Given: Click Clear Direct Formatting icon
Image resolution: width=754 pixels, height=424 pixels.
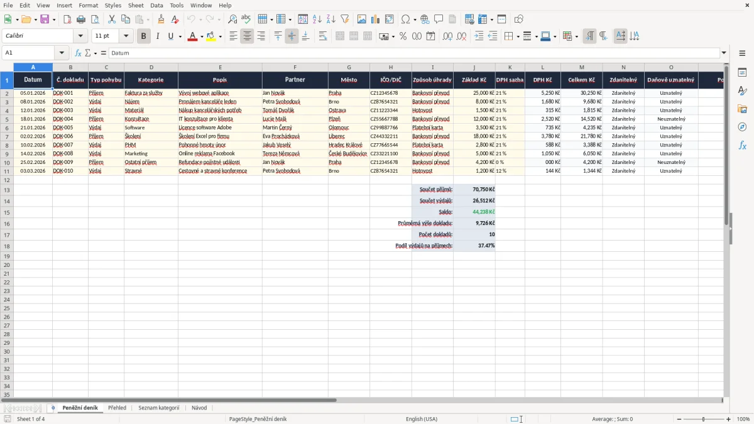Looking at the screenshot, I should (175, 19).
